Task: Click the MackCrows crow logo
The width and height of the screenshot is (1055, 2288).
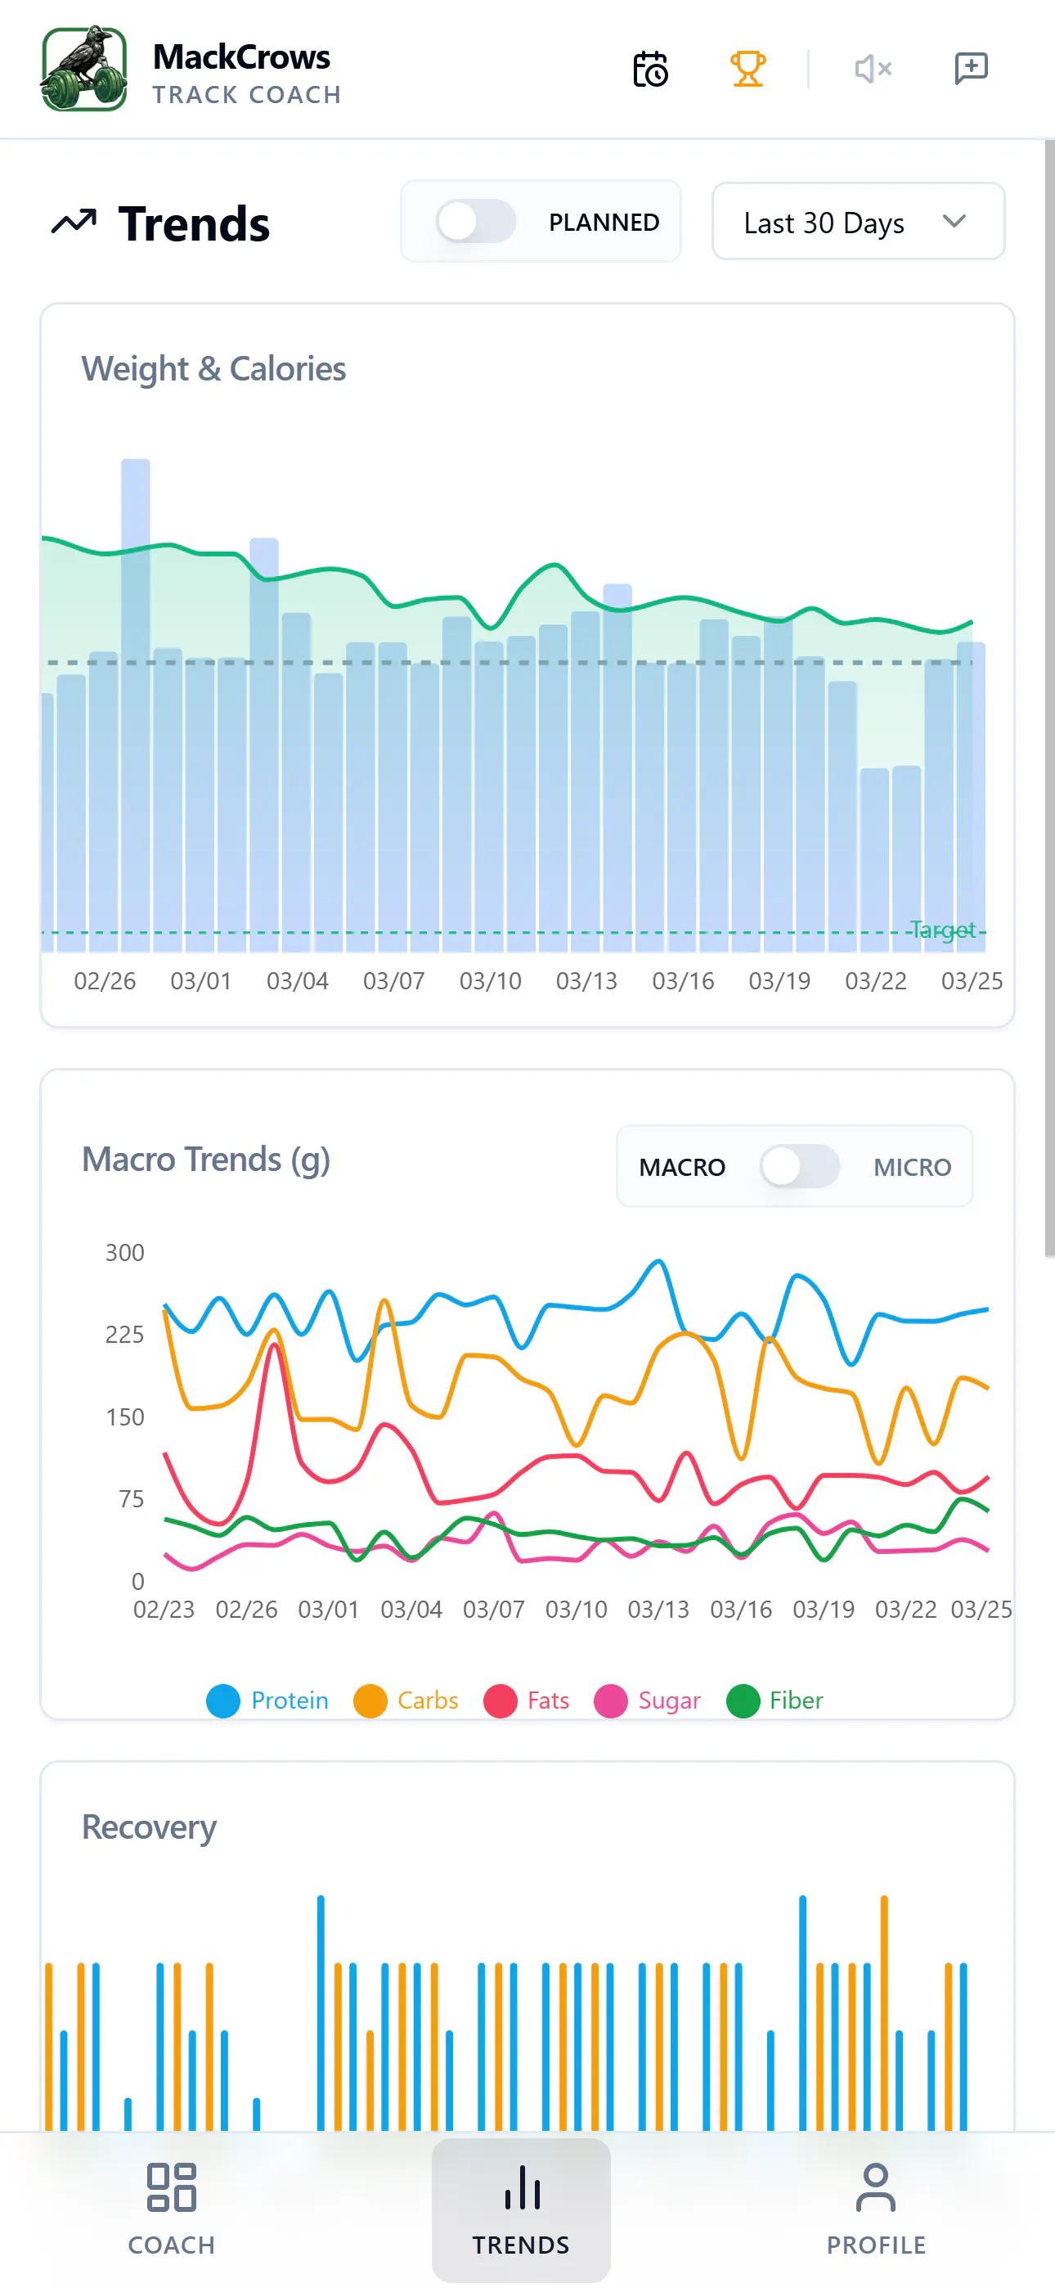Action: click(84, 70)
